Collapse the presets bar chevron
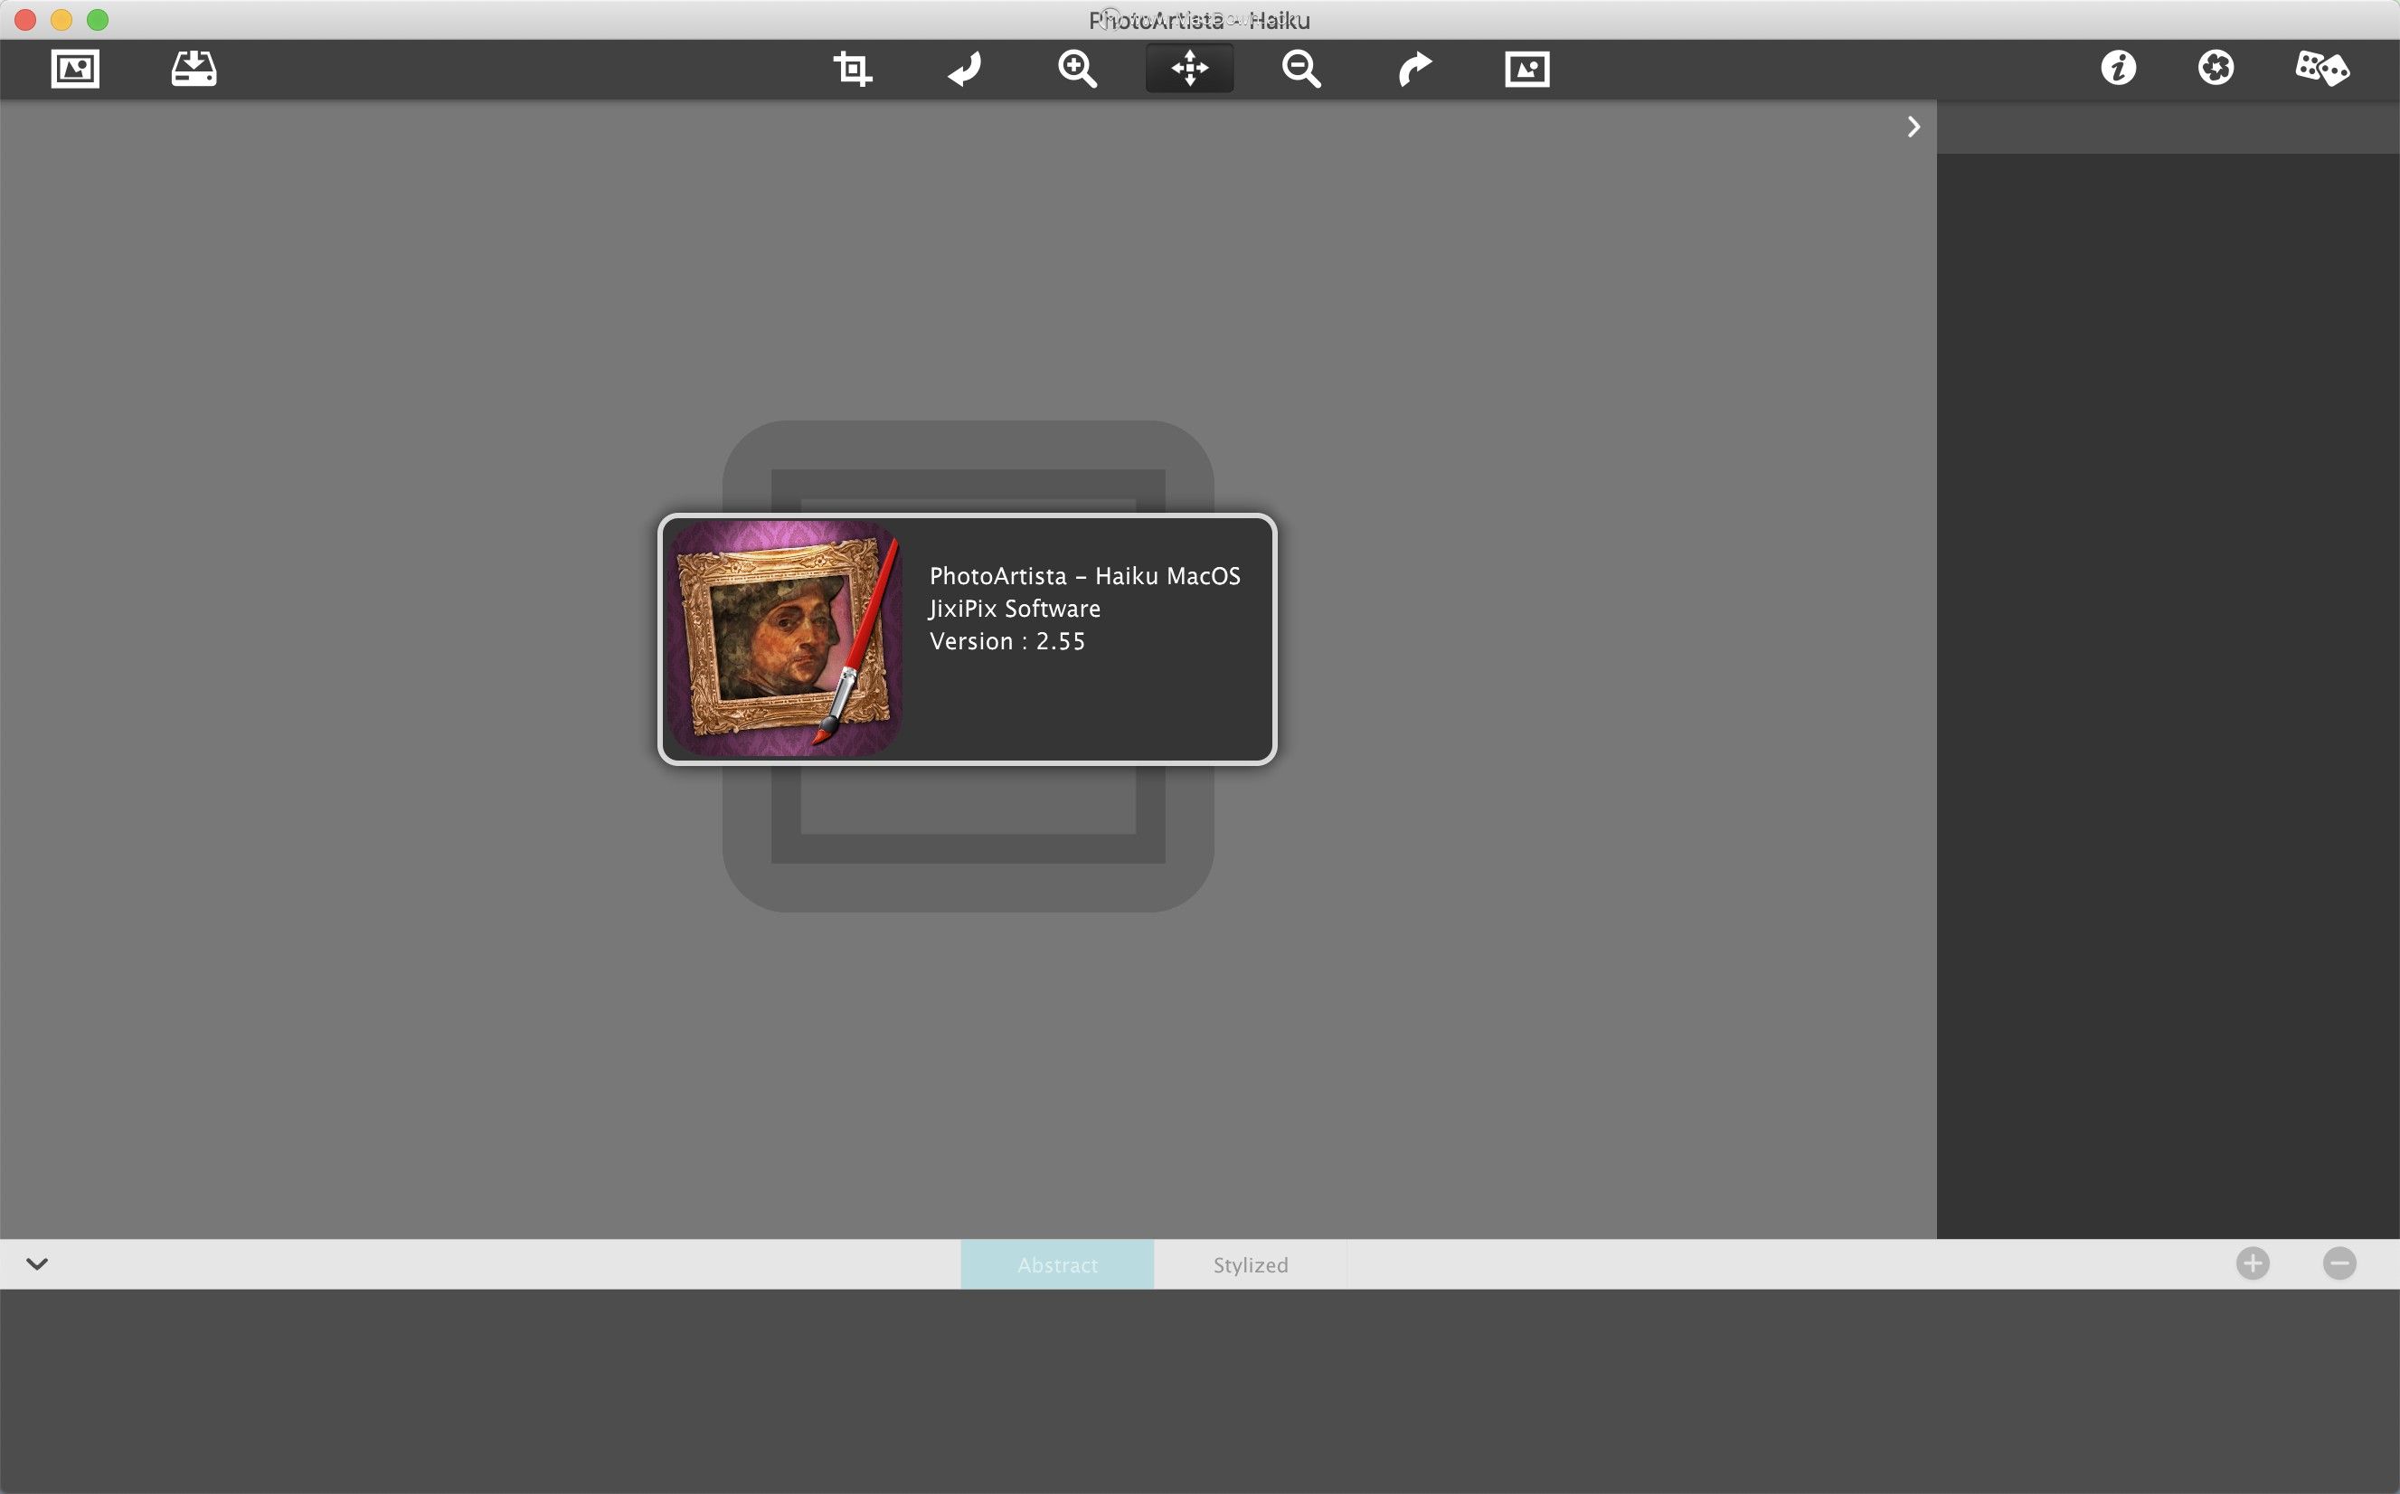Viewport: 2400px width, 1494px height. coord(38,1263)
